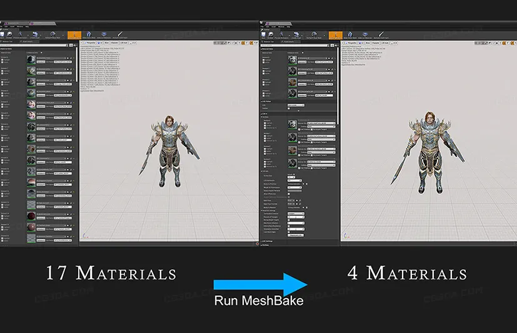Click Bake out Materials in 4-material editor
Image resolution: width=517 pixels, height=333 pixels.
coord(365,34)
